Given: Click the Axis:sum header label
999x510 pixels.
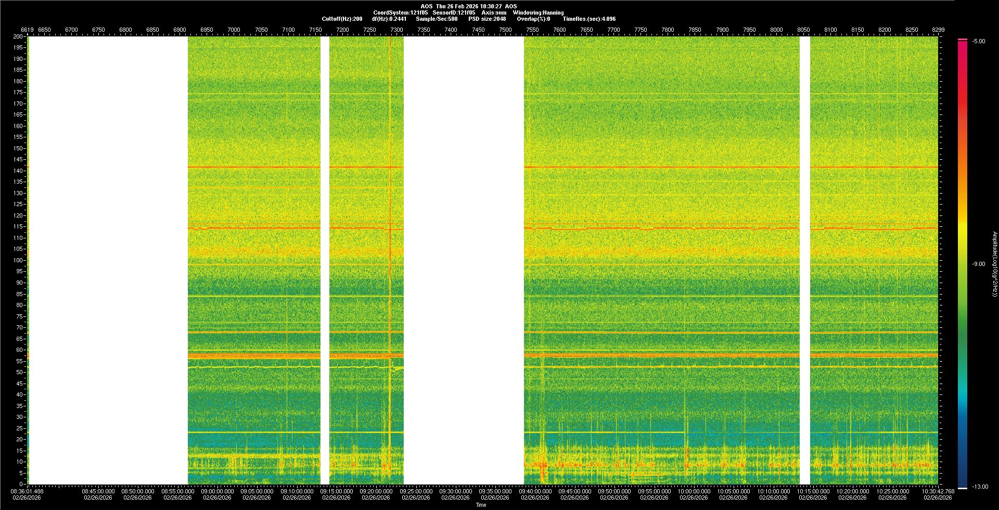Looking at the screenshot, I should 494,12.
